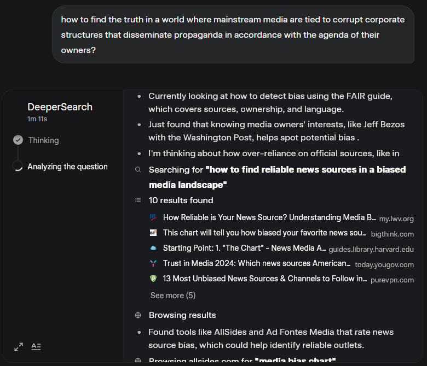Click the list icon beside 10 results found
This screenshot has height=366, width=427.
[x=138, y=200]
